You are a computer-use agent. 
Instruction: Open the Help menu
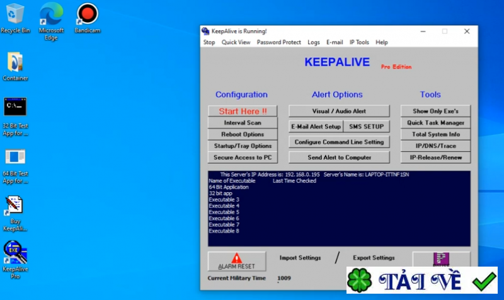[382, 42]
